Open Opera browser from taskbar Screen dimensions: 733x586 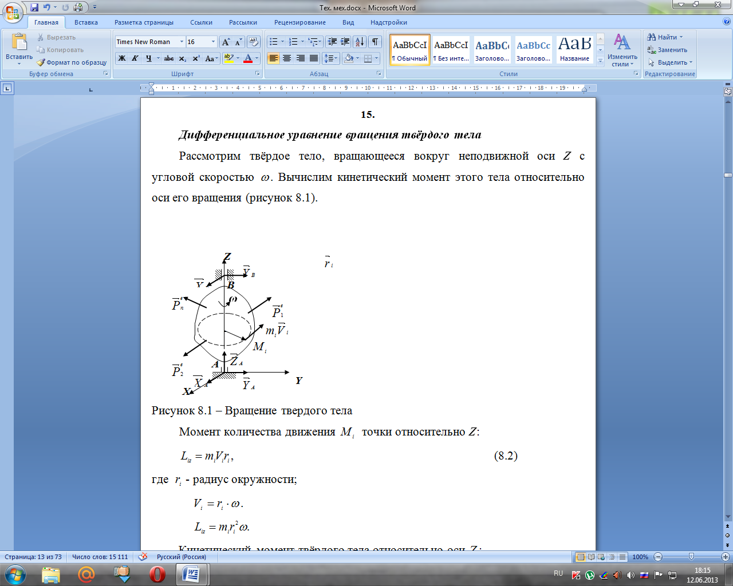coord(157,574)
